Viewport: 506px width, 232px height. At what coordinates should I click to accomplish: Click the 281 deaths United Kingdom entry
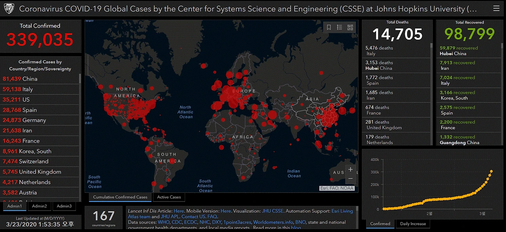pos(396,125)
